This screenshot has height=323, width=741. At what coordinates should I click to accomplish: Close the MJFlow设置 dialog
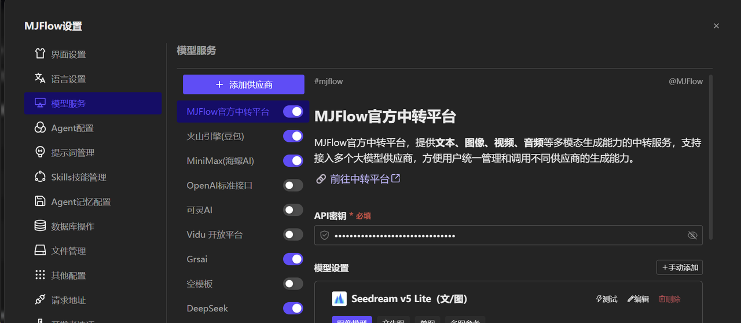coord(716,26)
